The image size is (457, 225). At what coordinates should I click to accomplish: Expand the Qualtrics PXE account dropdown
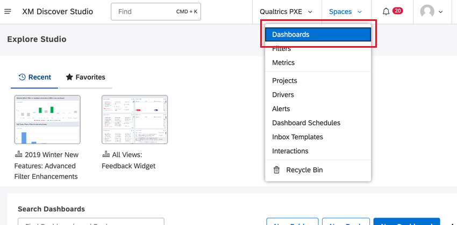pyautogui.click(x=285, y=11)
